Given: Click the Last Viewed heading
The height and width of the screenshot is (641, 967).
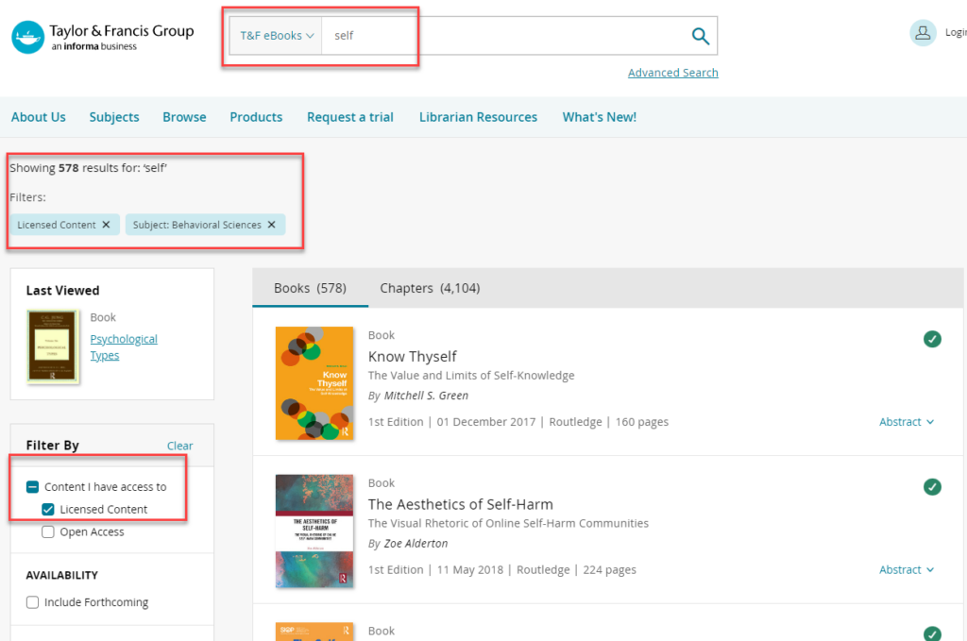Looking at the screenshot, I should point(62,291).
